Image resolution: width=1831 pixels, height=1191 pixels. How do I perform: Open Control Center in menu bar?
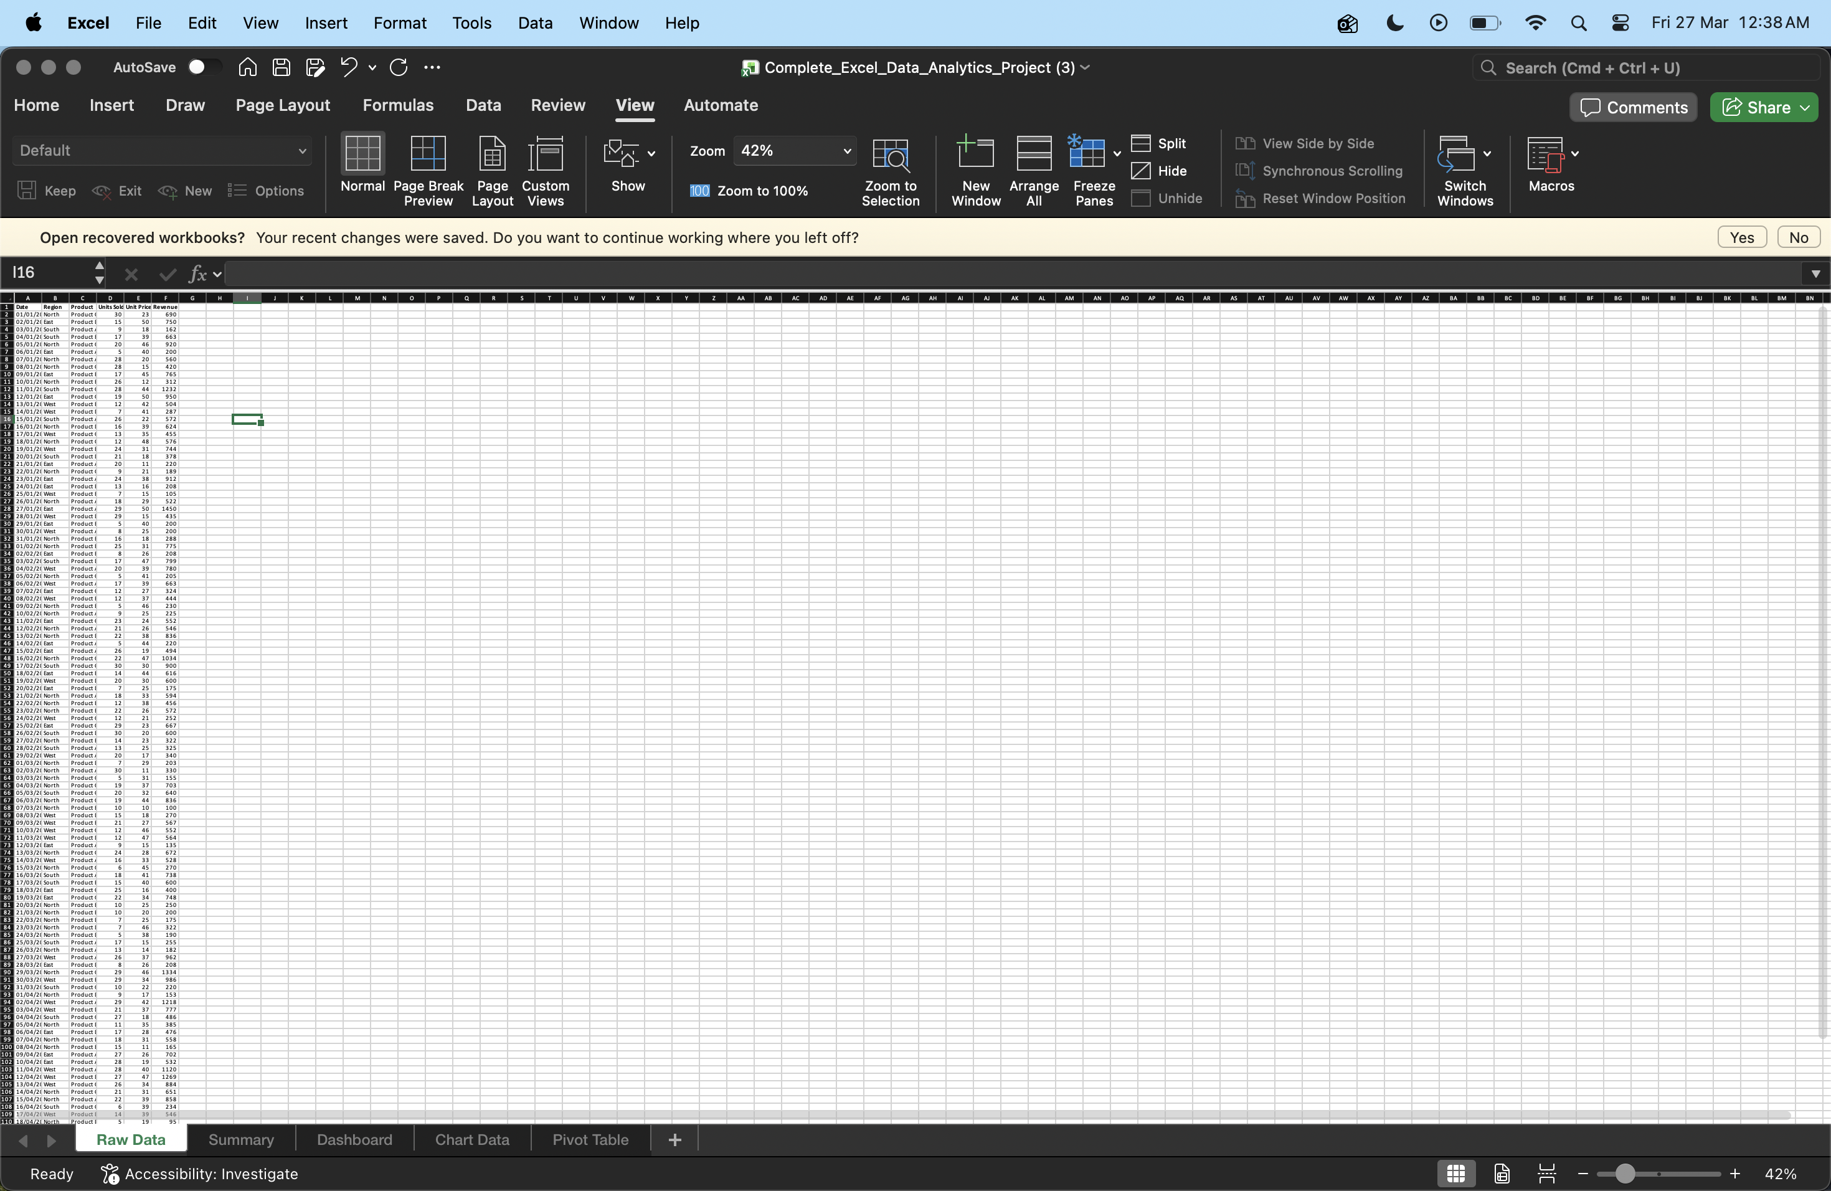point(1620,23)
